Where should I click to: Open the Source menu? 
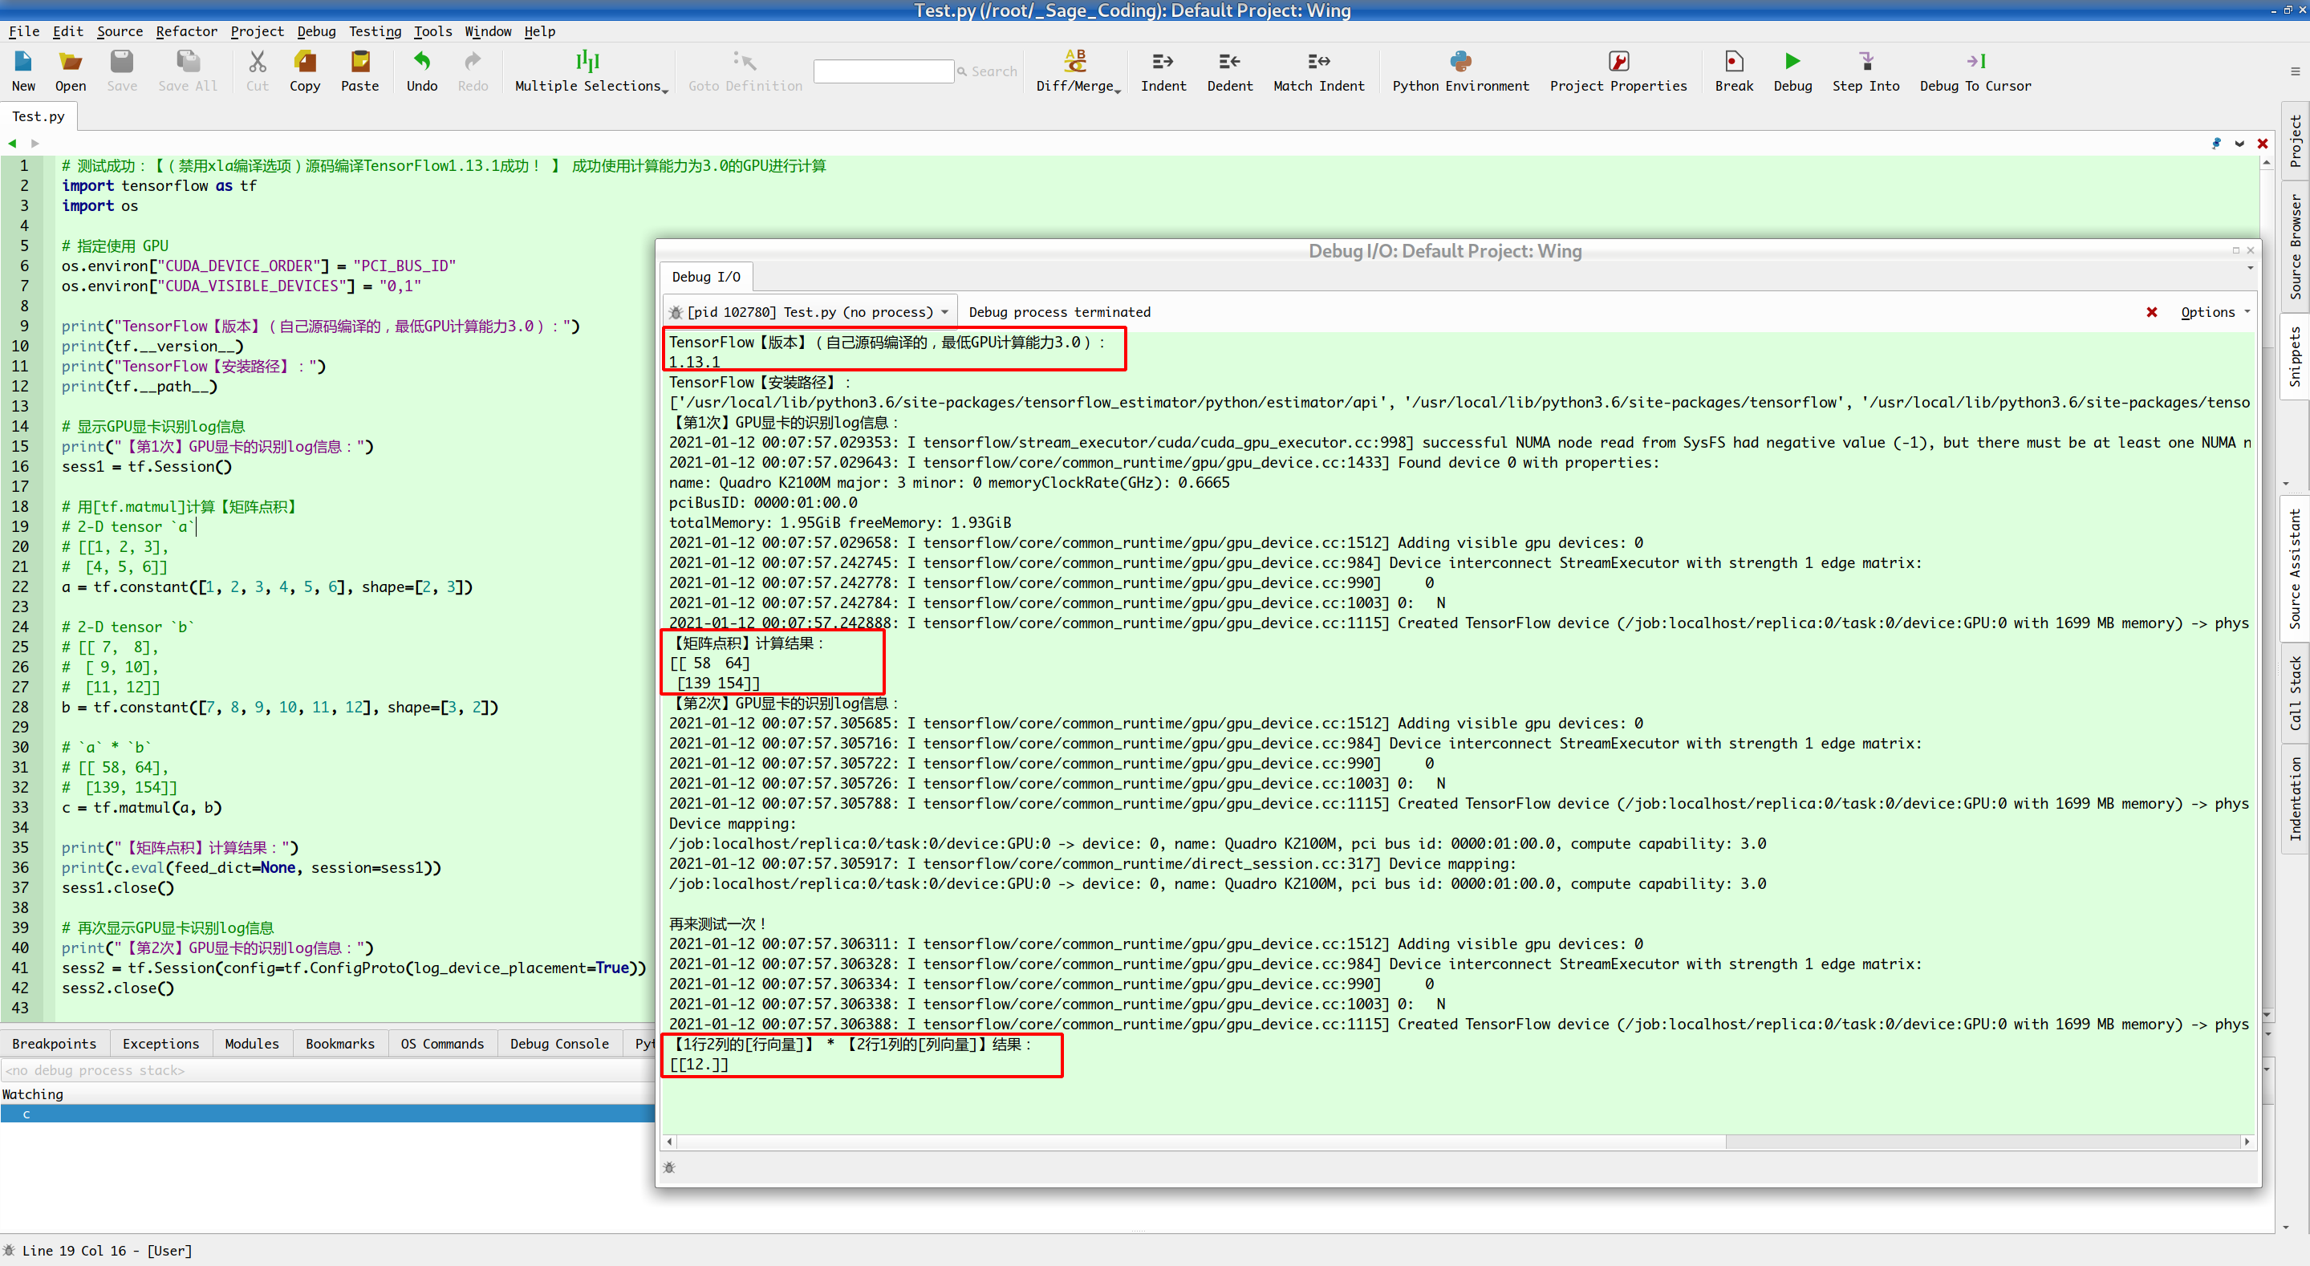(x=120, y=31)
